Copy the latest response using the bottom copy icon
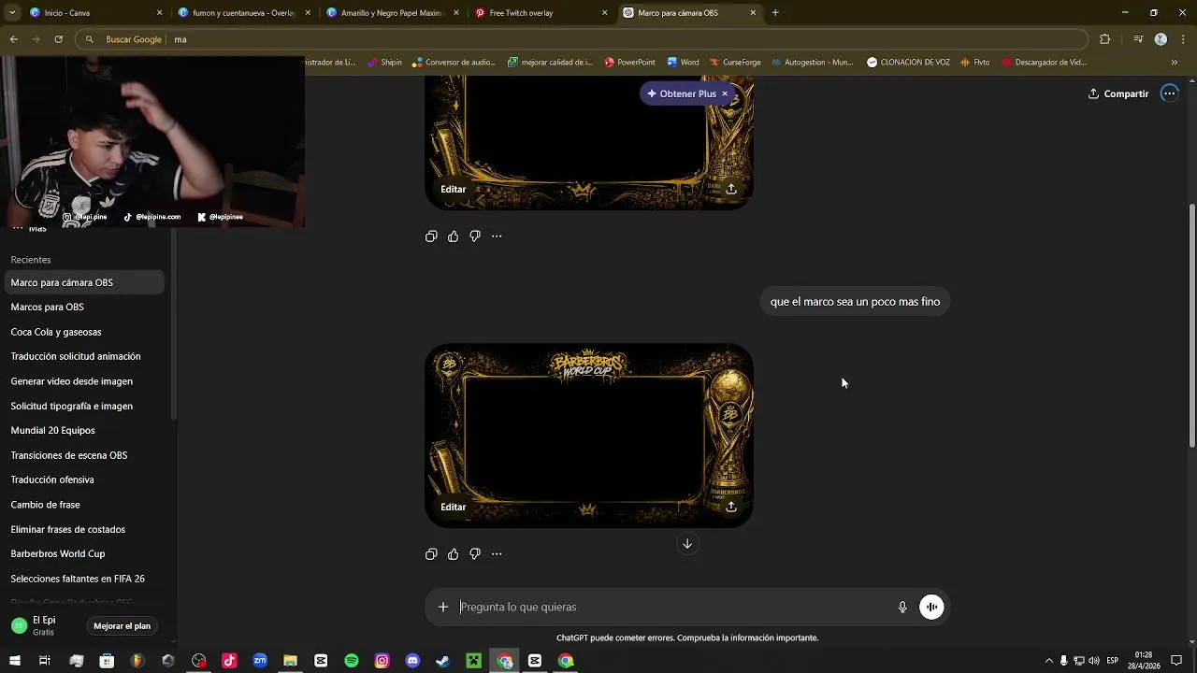 pyautogui.click(x=431, y=554)
